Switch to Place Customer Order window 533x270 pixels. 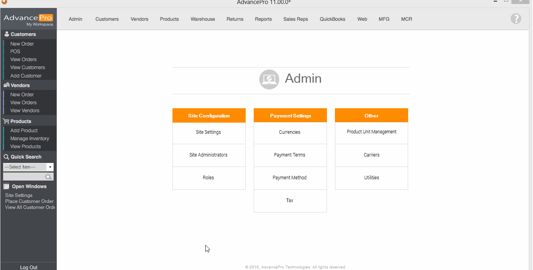click(x=29, y=201)
